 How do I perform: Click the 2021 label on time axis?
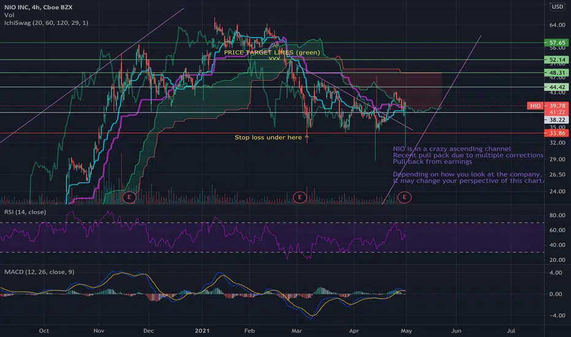202,331
